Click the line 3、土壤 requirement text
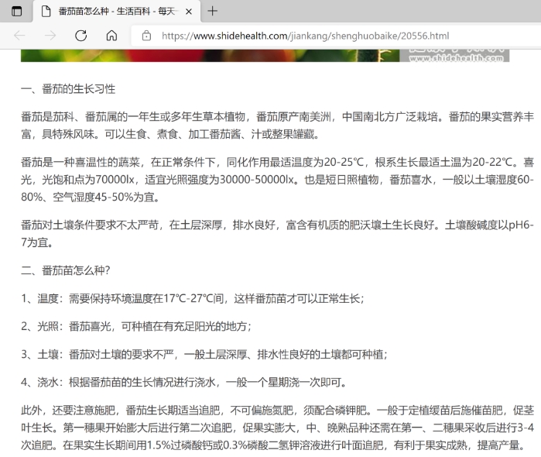This screenshot has width=541, height=457. pos(204,355)
